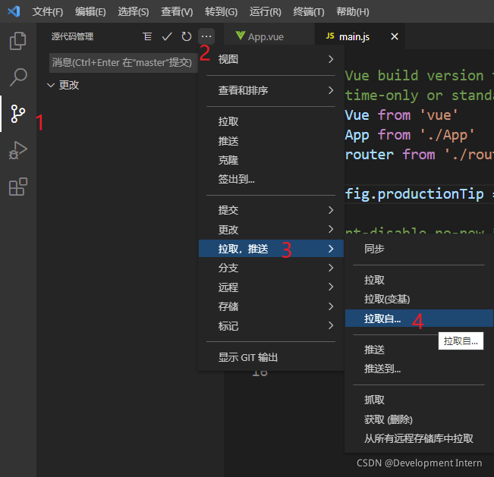Expand the 存储 submenu

point(271,306)
